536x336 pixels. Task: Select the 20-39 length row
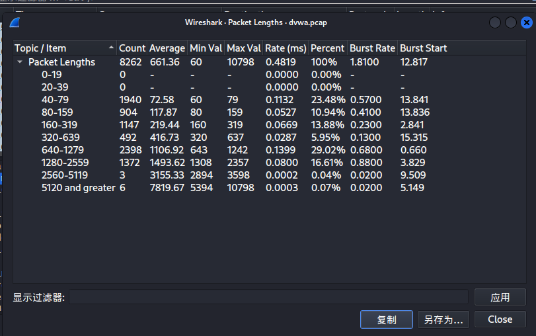coord(270,87)
